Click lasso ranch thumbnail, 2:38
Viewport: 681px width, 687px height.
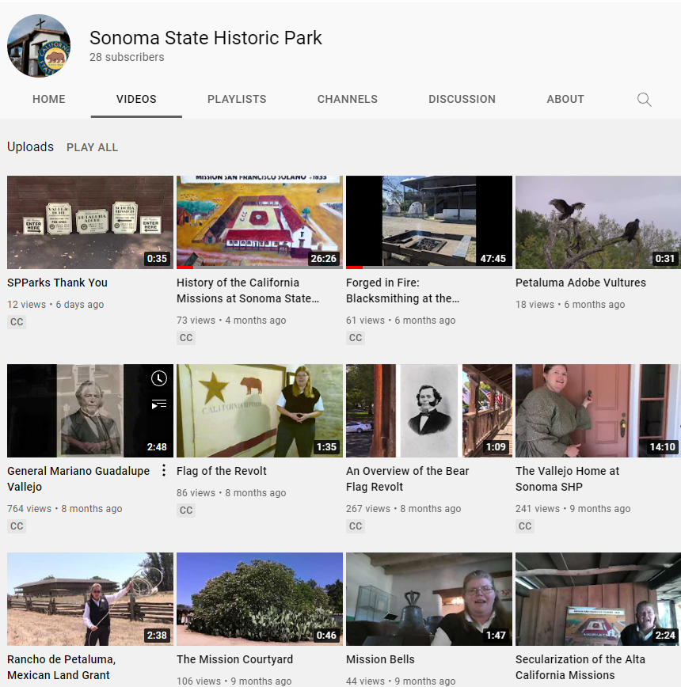coord(90,599)
